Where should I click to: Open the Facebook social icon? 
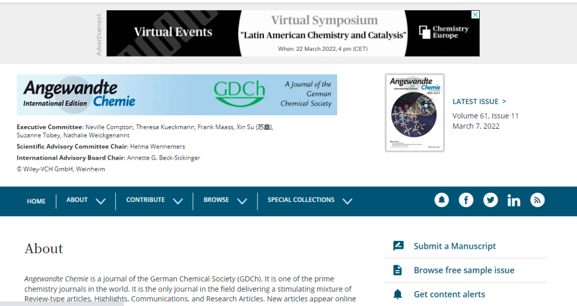pyautogui.click(x=466, y=200)
